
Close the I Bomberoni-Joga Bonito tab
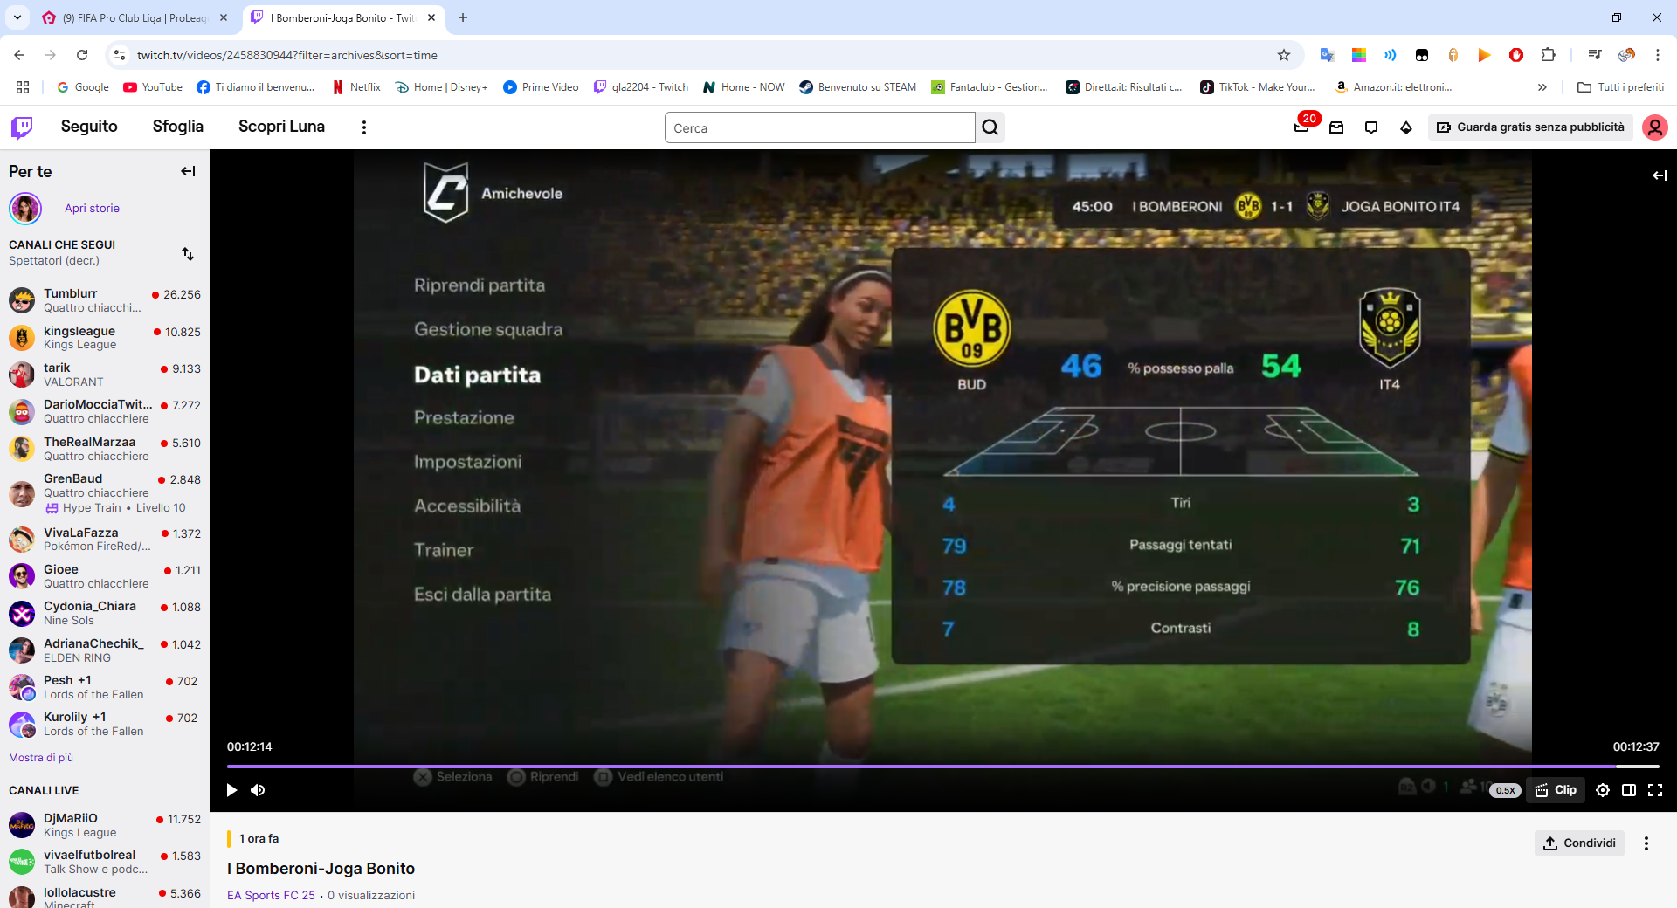pyautogui.click(x=431, y=17)
